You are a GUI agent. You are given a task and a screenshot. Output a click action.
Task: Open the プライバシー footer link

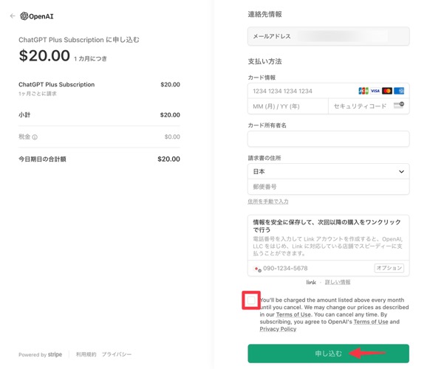(117, 354)
